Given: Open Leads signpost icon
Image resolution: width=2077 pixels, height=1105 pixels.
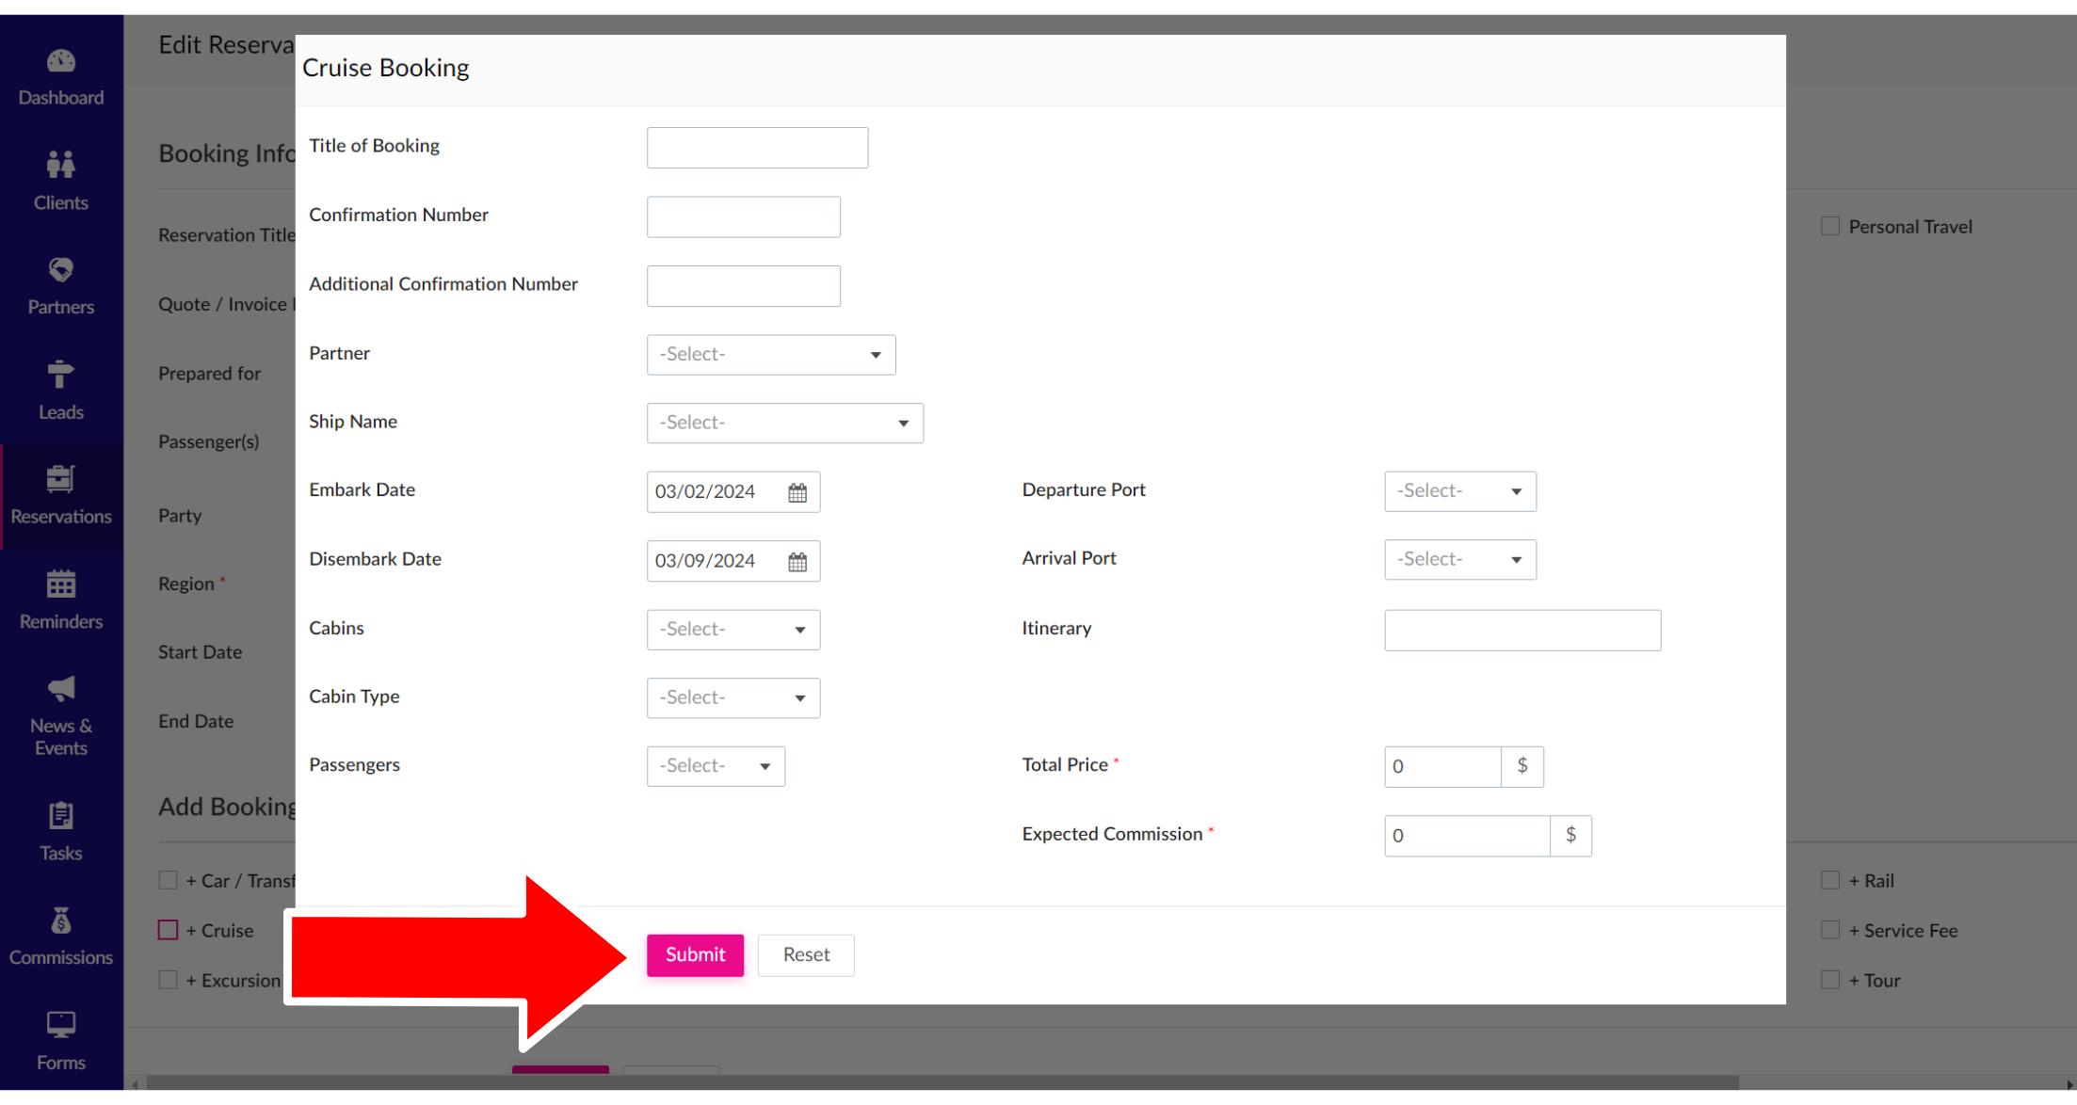Looking at the screenshot, I should pos(61,376).
